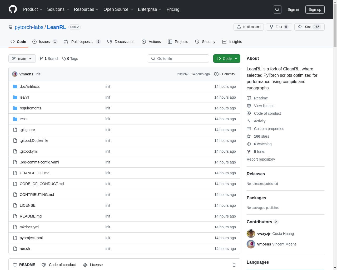Open the Pricing page
Viewport: 337px width, 270px height.
pos(173,9)
